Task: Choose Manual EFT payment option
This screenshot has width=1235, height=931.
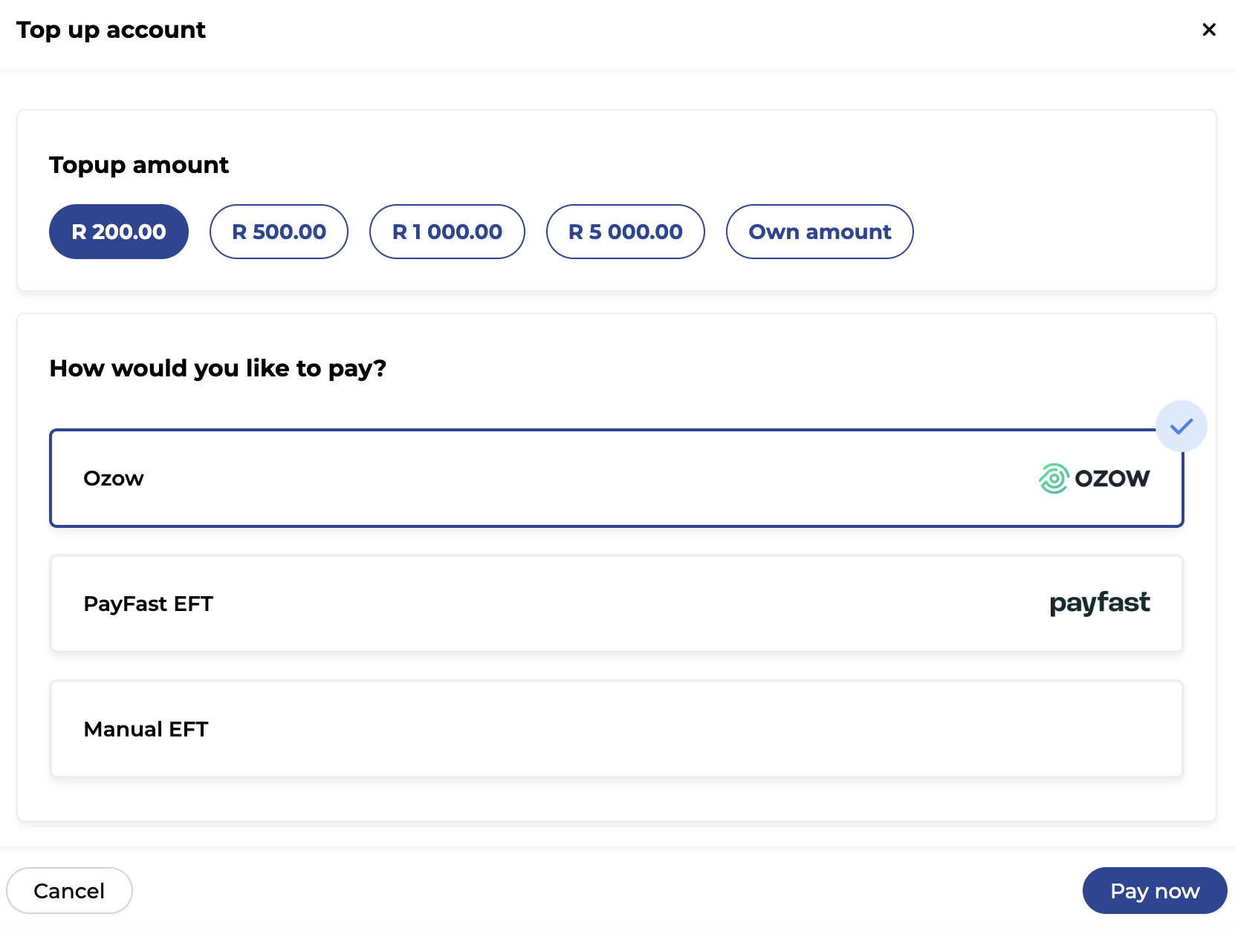Action: 616,729
